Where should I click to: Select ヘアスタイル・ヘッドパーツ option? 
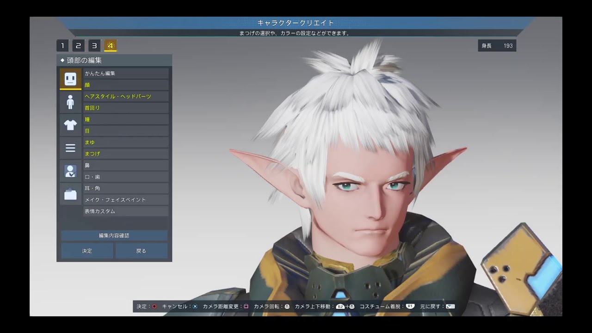point(126,96)
